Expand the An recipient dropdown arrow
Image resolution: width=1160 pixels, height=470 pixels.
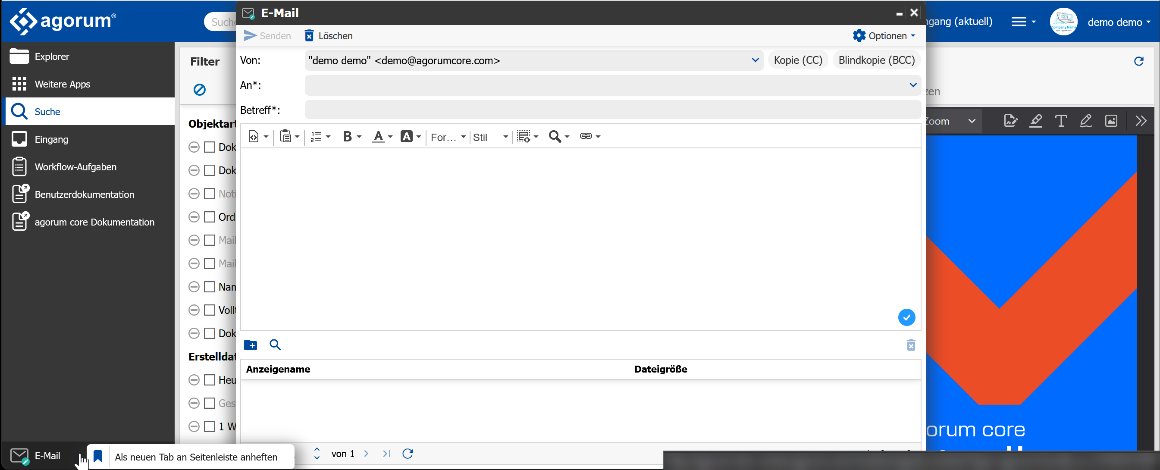pos(913,85)
